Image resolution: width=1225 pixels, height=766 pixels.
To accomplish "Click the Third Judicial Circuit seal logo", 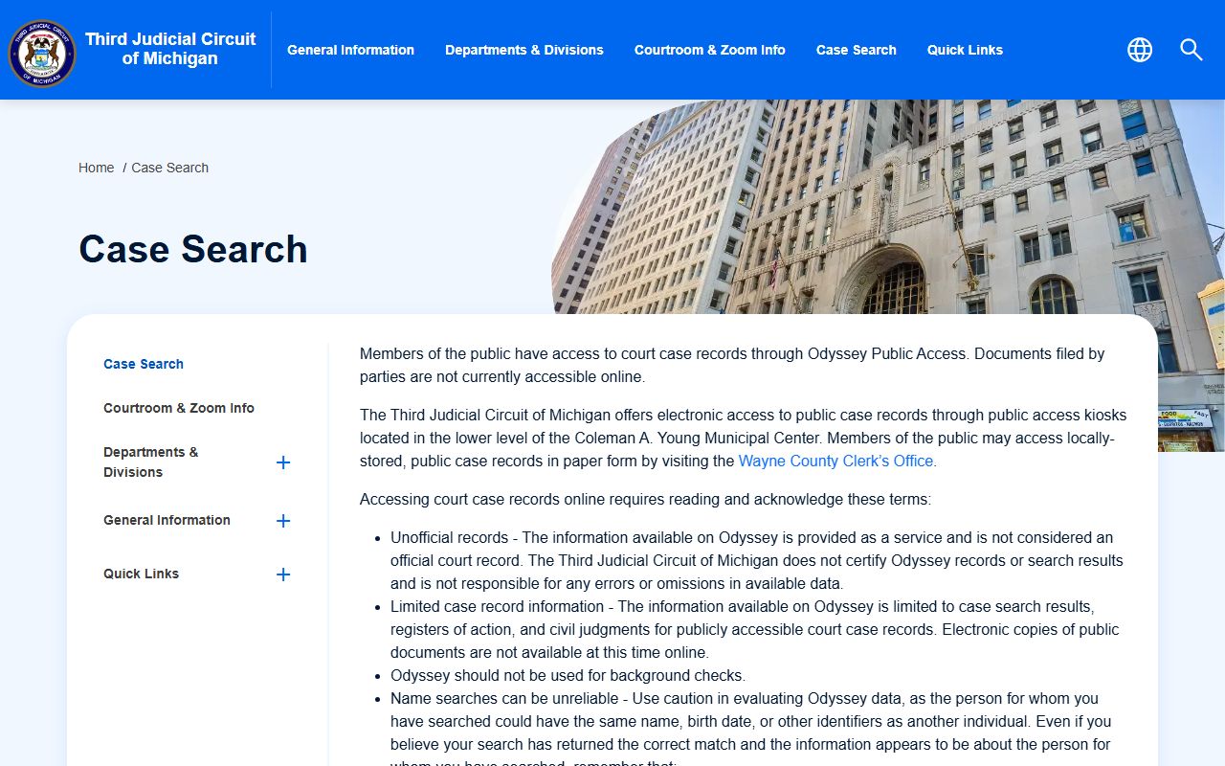I will click(x=41, y=52).
